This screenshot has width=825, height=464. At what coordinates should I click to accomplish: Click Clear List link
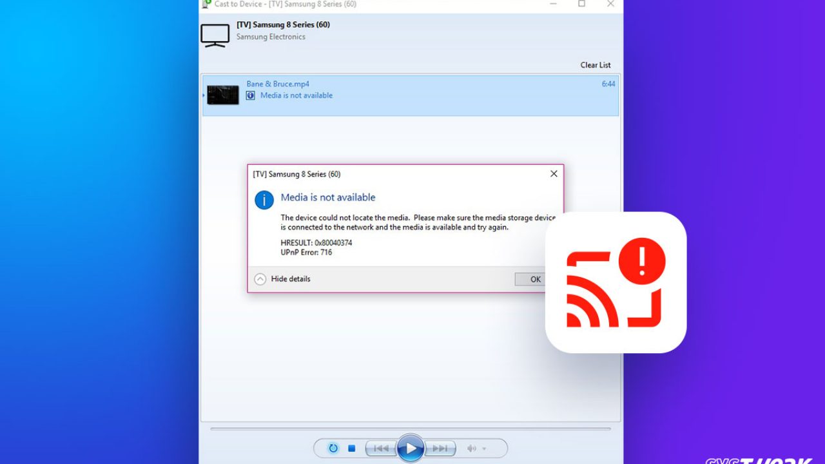(x=595, y=65)
